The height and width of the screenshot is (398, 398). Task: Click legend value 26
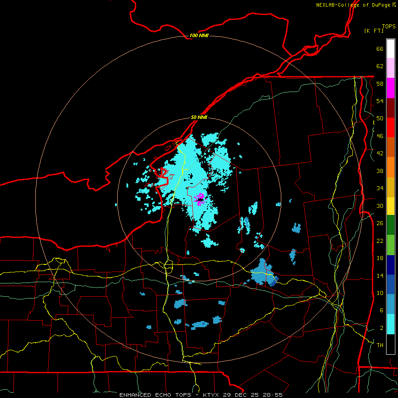point(380,223)
